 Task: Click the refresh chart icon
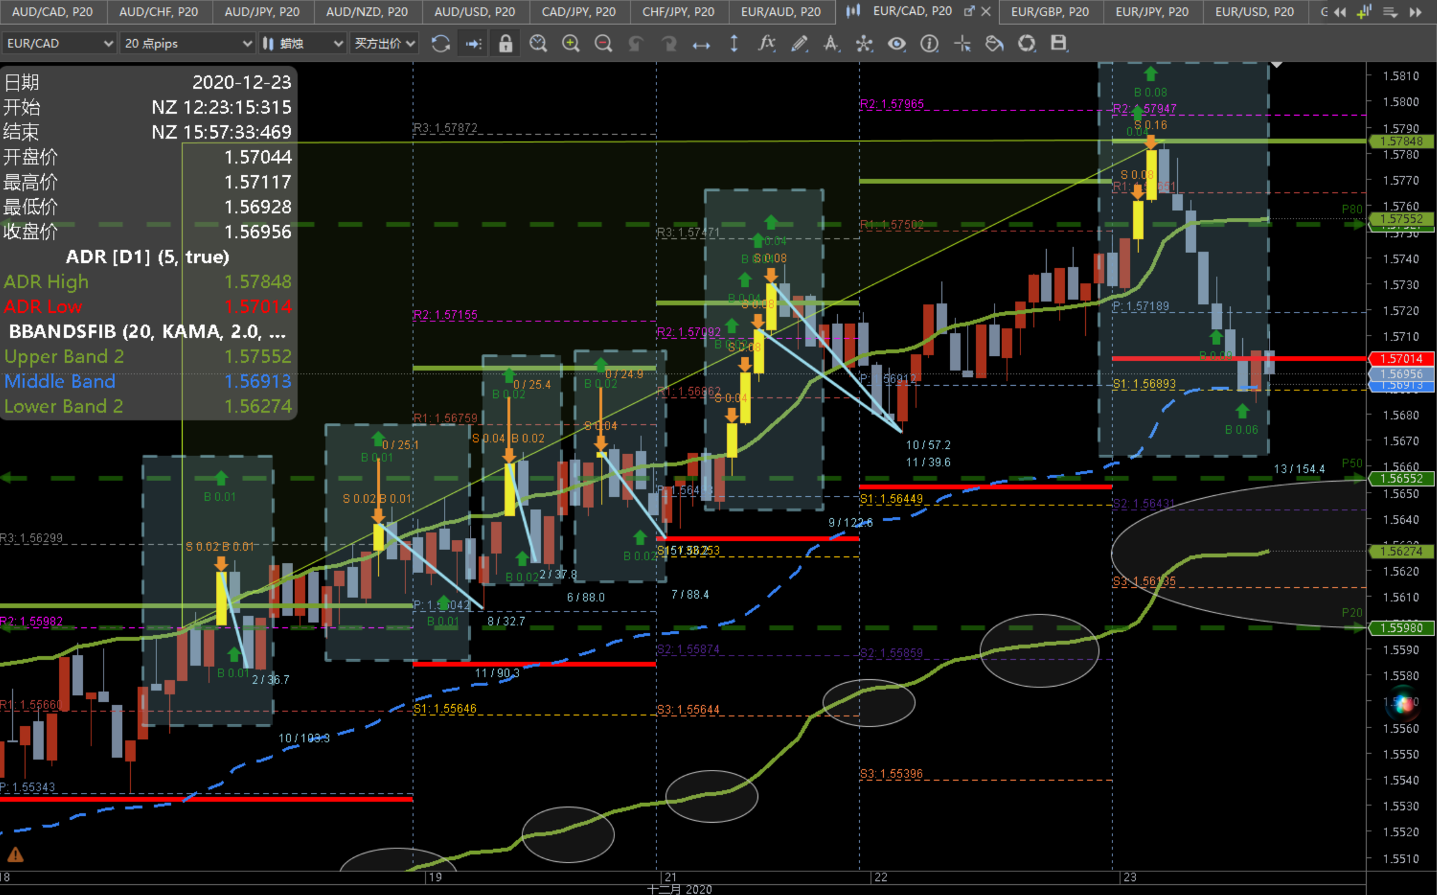(x=441, y=43)
